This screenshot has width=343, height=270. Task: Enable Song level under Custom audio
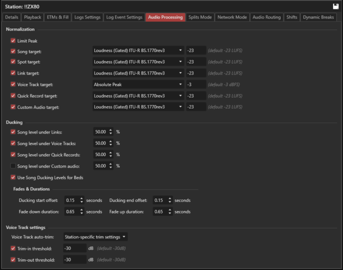pos(13,166)
